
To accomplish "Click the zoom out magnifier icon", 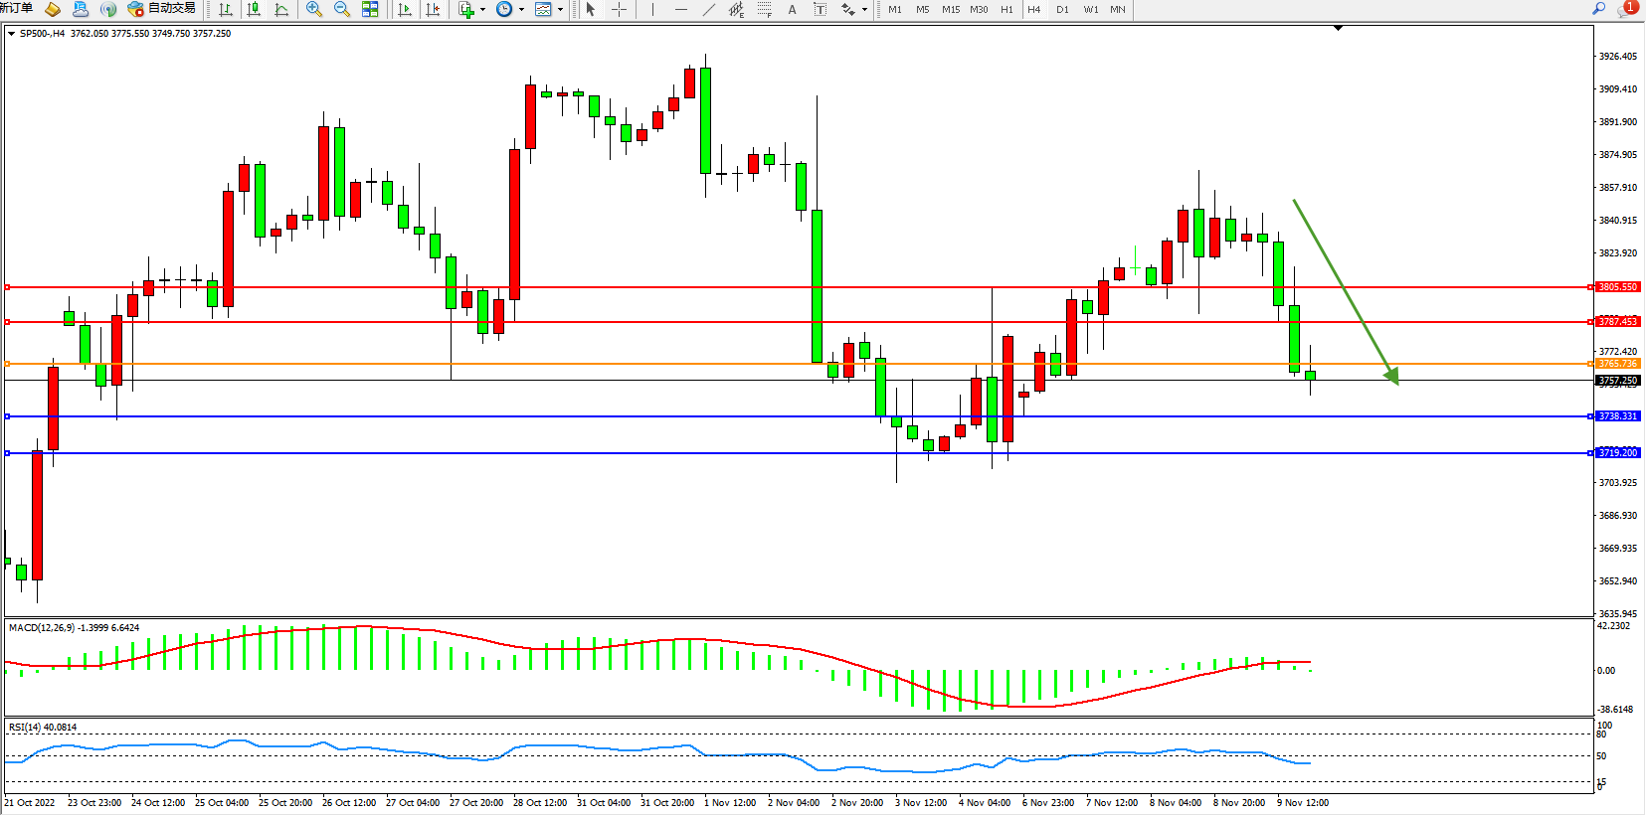I will 342,9.
